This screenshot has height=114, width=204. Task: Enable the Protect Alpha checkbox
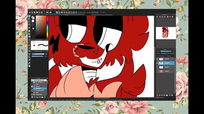click(157, 56)
